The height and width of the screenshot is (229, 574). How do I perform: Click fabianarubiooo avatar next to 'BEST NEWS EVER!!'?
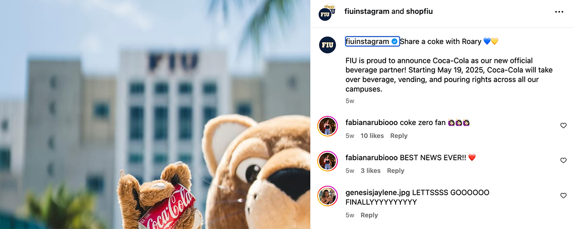[328, 161]
